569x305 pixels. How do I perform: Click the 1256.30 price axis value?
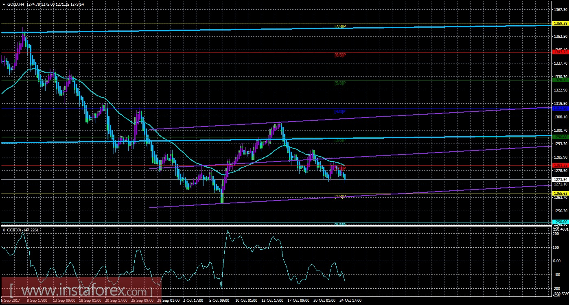click(560, 211)
